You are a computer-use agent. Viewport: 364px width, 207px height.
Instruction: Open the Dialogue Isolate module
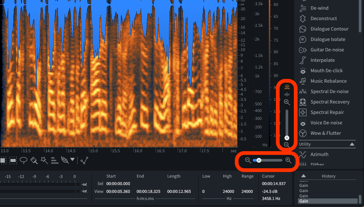click(x=327, y=39)
